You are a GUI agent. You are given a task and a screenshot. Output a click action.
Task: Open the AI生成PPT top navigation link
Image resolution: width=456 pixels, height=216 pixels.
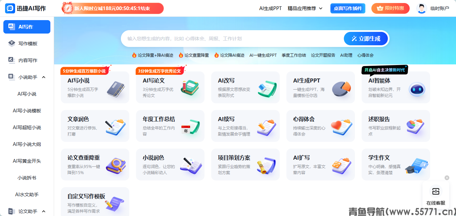point(270,8)
